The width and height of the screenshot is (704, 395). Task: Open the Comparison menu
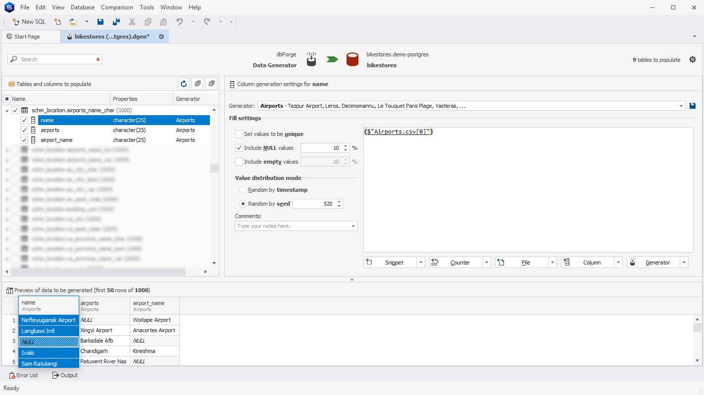[117, 7]
